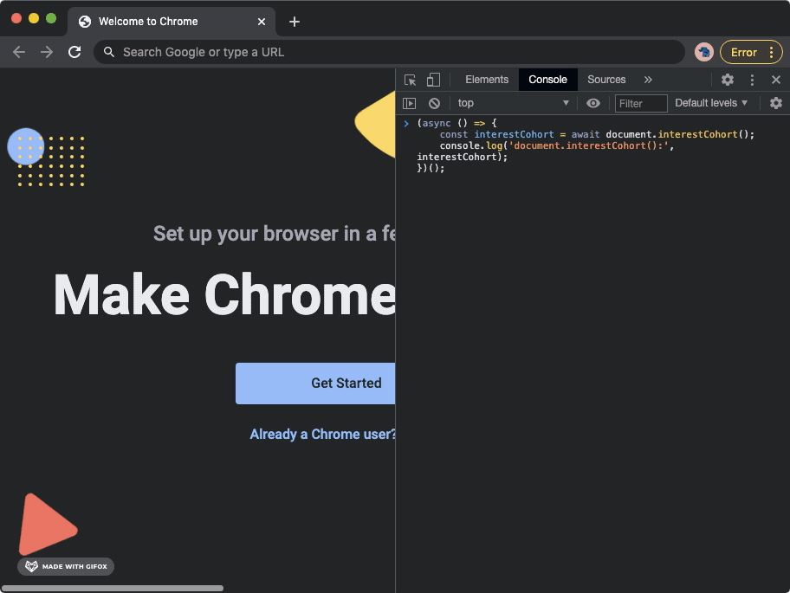
Task: Close the Welcome to Chrome tab
Action: (x=262, y=22)
